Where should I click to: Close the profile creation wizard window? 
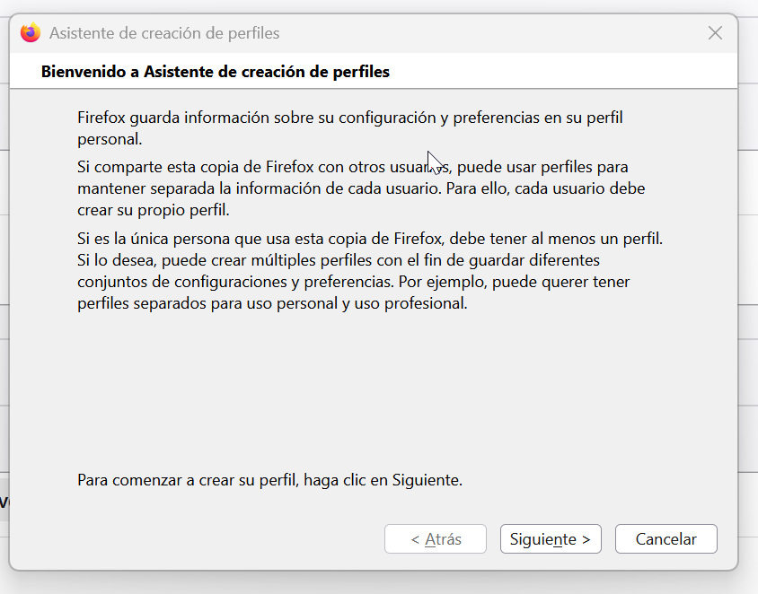[x=715, y=33]
